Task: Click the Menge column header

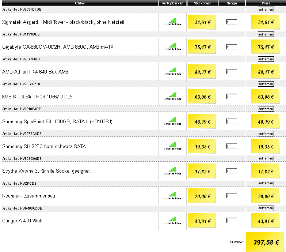Action: 232,3
